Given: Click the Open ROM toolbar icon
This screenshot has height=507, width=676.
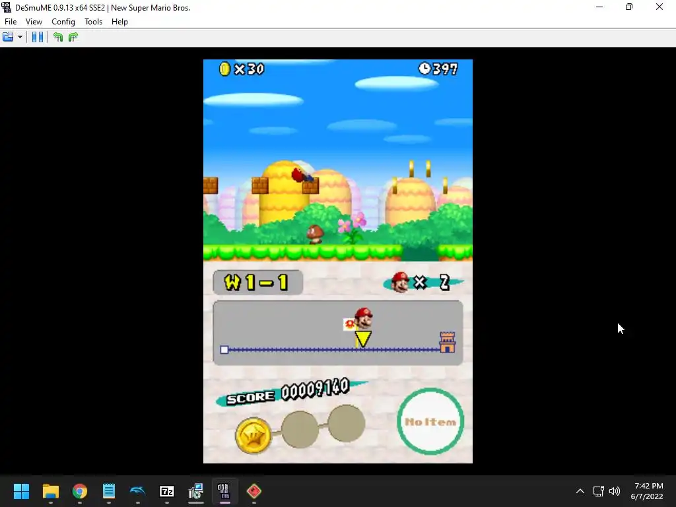Looking at the screenshot, I should 8,37.
